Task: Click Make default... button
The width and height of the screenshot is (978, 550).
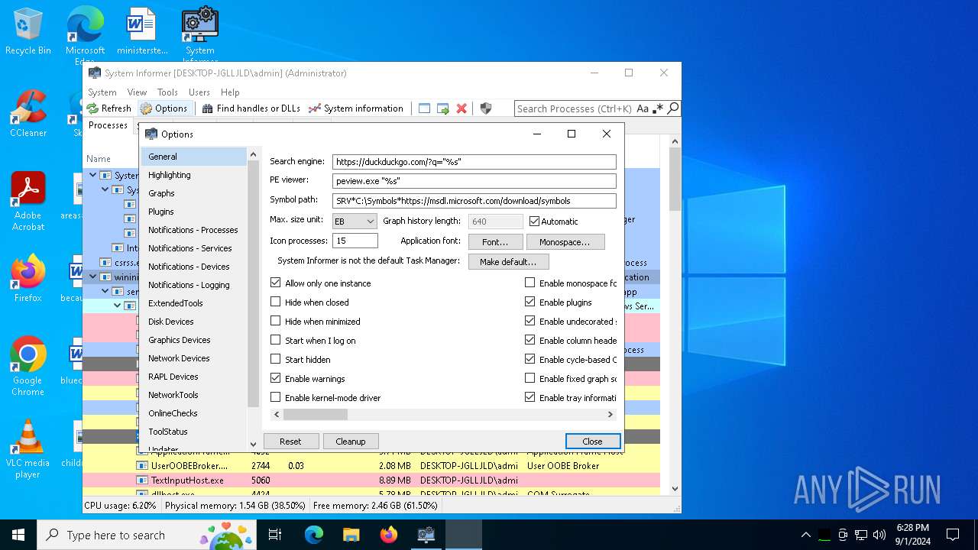Action: (x=508, y=262)
